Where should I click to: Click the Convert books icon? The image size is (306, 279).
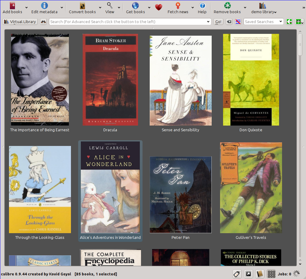[82, 6]
